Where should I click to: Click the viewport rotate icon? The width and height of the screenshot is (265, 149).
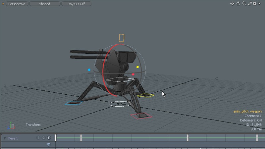(x=238, y=4)
